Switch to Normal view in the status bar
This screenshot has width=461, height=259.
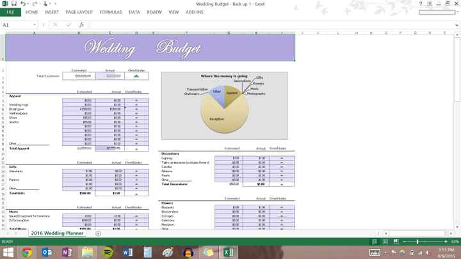point(375,242)
